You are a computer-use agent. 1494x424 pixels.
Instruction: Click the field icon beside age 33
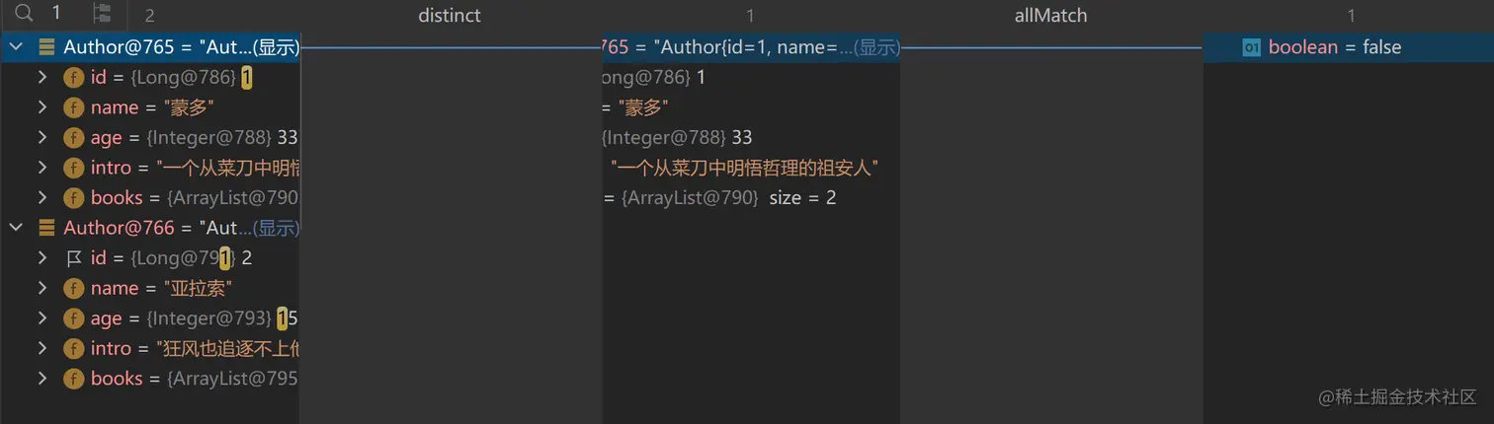[73, 137]
